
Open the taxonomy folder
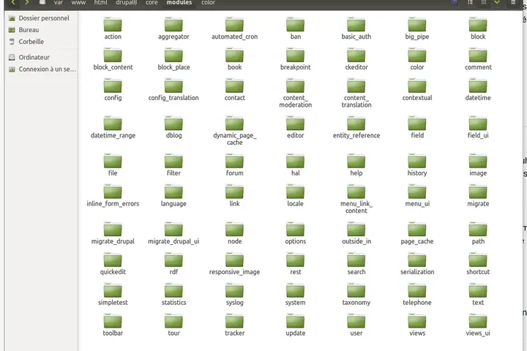click(356, 294)
